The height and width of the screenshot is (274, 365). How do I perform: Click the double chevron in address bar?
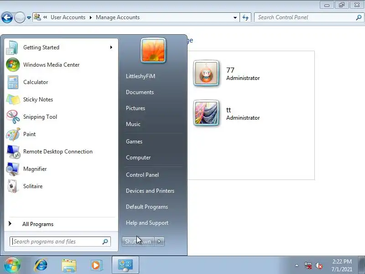tap(45, 17)
